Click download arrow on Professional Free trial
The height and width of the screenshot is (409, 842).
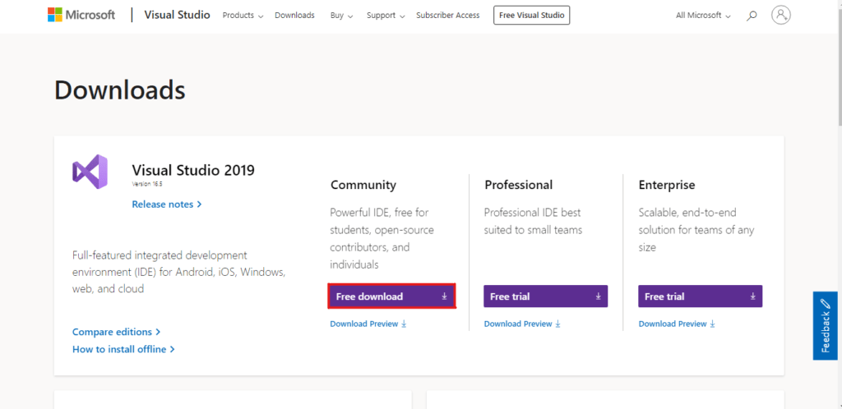tap(598, 296)
